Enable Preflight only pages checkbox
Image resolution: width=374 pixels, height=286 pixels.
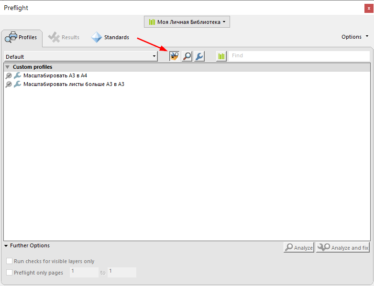pos(9,273)
